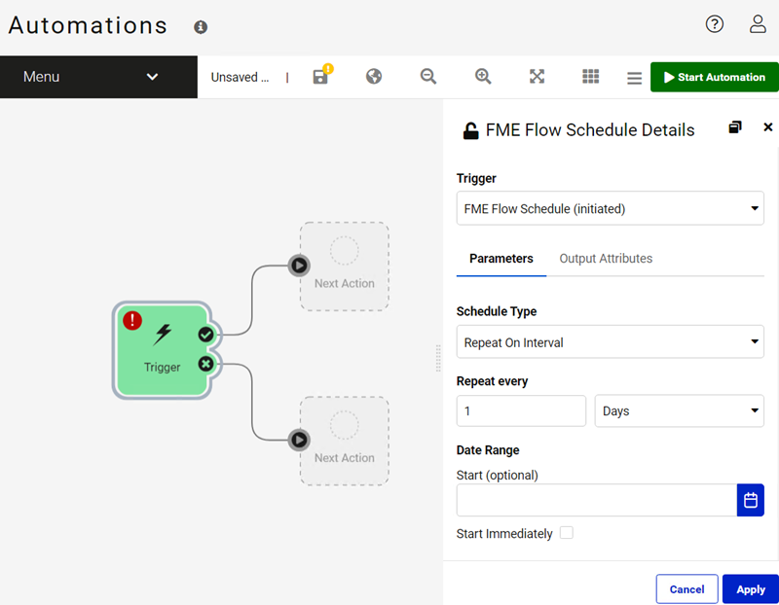Click the play port on lower Next Action

coord(299,440)
